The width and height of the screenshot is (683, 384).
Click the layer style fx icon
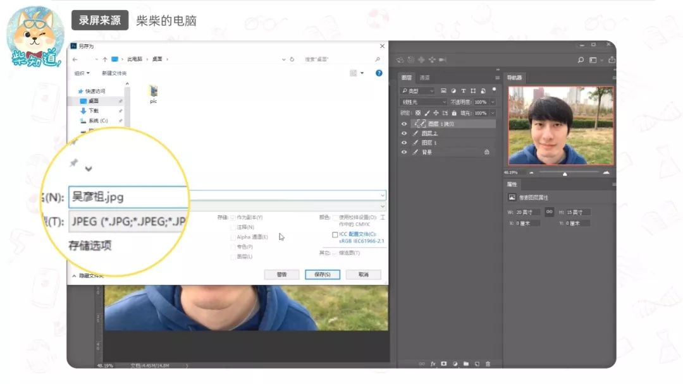tap(433, 364)
